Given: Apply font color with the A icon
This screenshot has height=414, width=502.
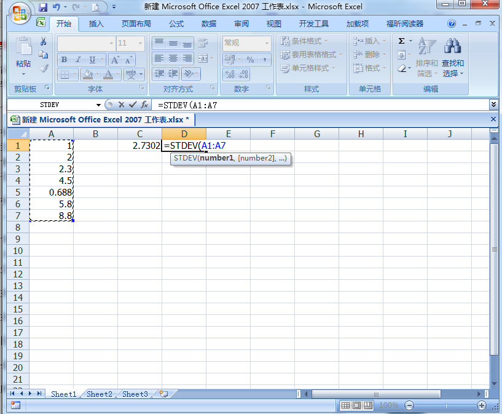Looking at the screenshot, I should click(109, 74).
